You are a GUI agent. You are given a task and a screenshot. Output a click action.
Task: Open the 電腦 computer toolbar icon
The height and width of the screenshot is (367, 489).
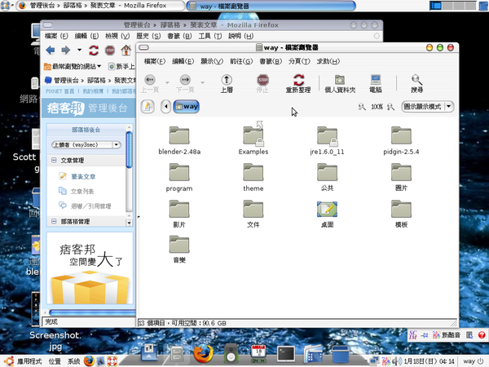pyautogui.click(x=376, y=84)
